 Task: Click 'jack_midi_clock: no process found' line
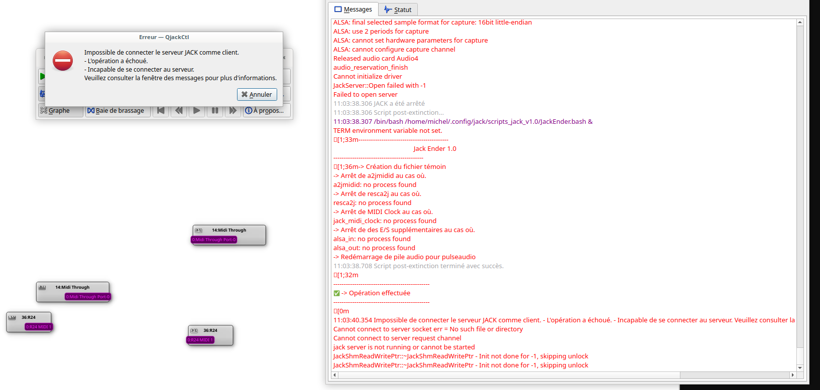385,221
